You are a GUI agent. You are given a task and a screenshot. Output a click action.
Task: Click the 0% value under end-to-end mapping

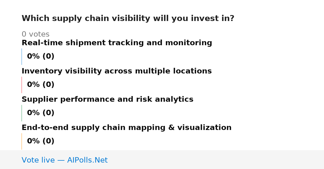click(33, 141)
